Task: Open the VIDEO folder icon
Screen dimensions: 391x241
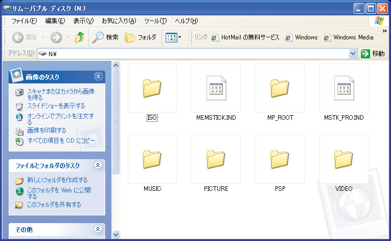Action: [x=343, y=159]
